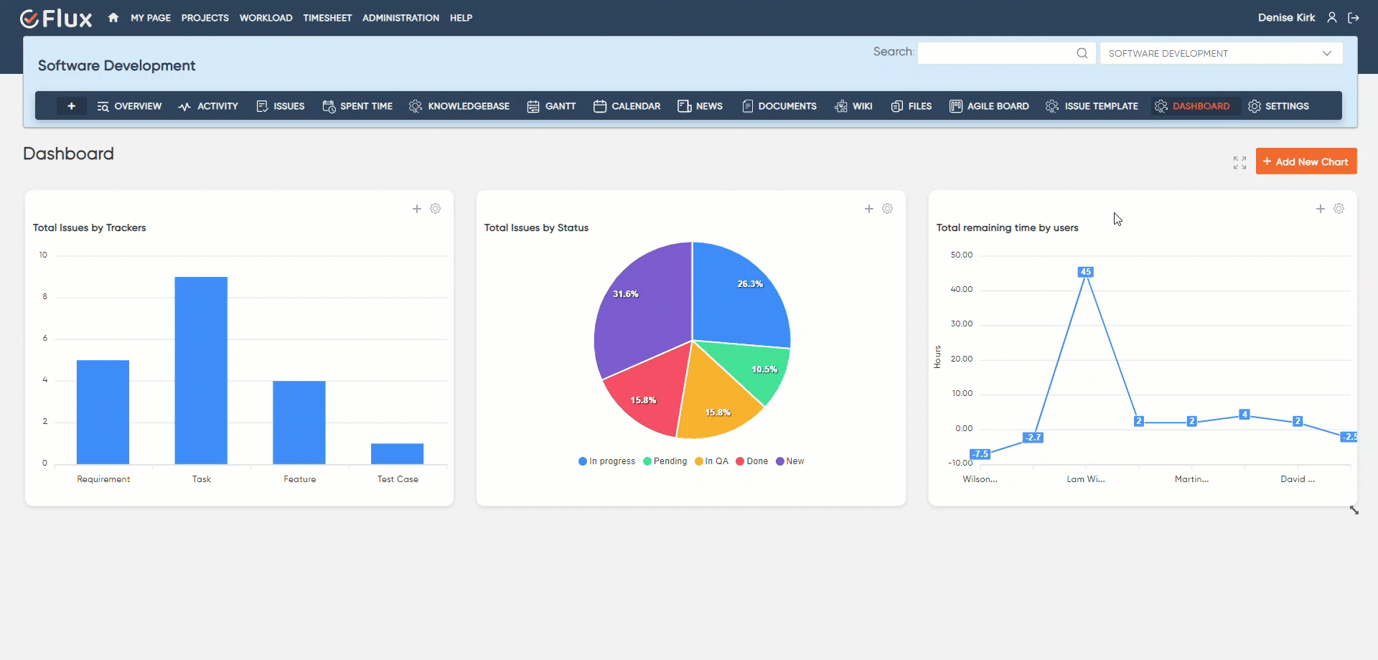Click plus icon on Total Issues by Status chart
The height and width of the screenshot is (660, 1378).
coord(868,209)
